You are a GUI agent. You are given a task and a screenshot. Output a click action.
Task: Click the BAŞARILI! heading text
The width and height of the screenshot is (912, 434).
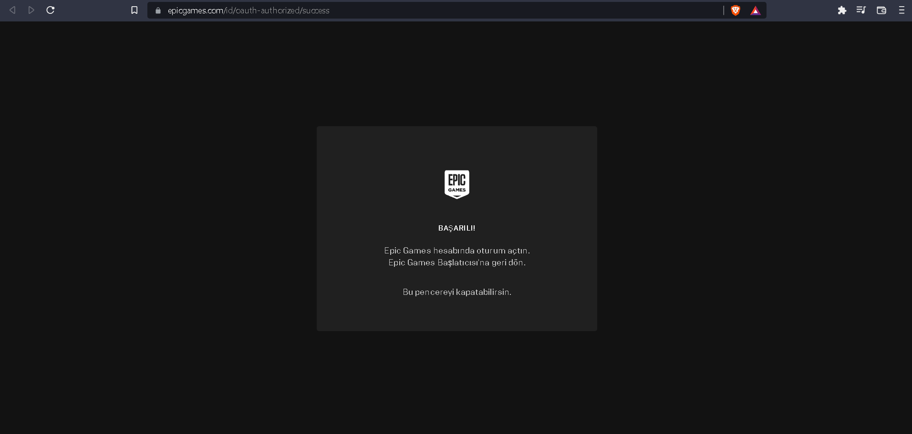457,228
